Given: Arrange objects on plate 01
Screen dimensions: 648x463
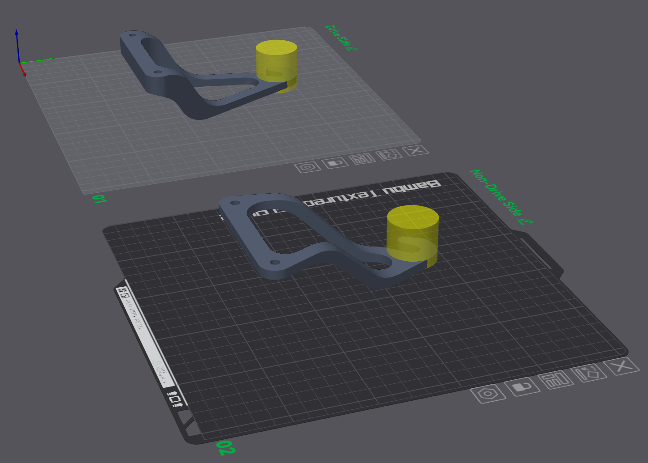Looking at the screenshot, I should coord(362,158).
